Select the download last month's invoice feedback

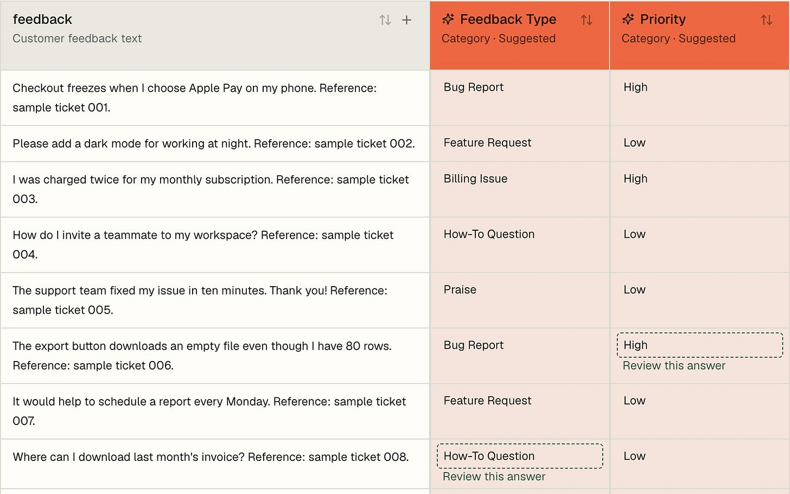point(215,464)
